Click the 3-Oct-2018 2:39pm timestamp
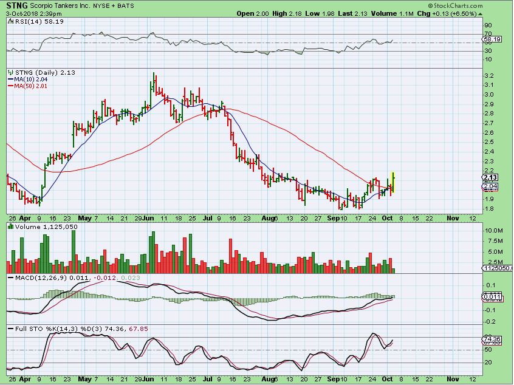Image resolution: width=514 pixels, height=385 pixels. pos(34,14)
